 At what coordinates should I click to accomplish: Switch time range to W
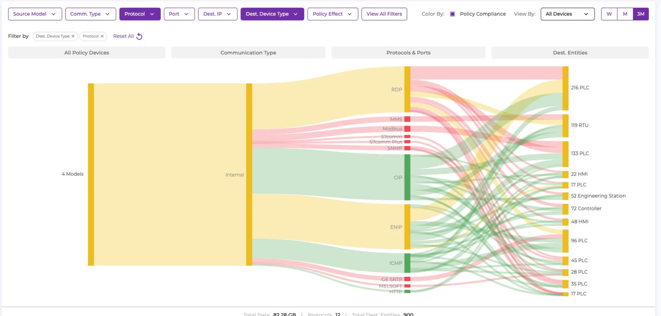click(609, 14)
